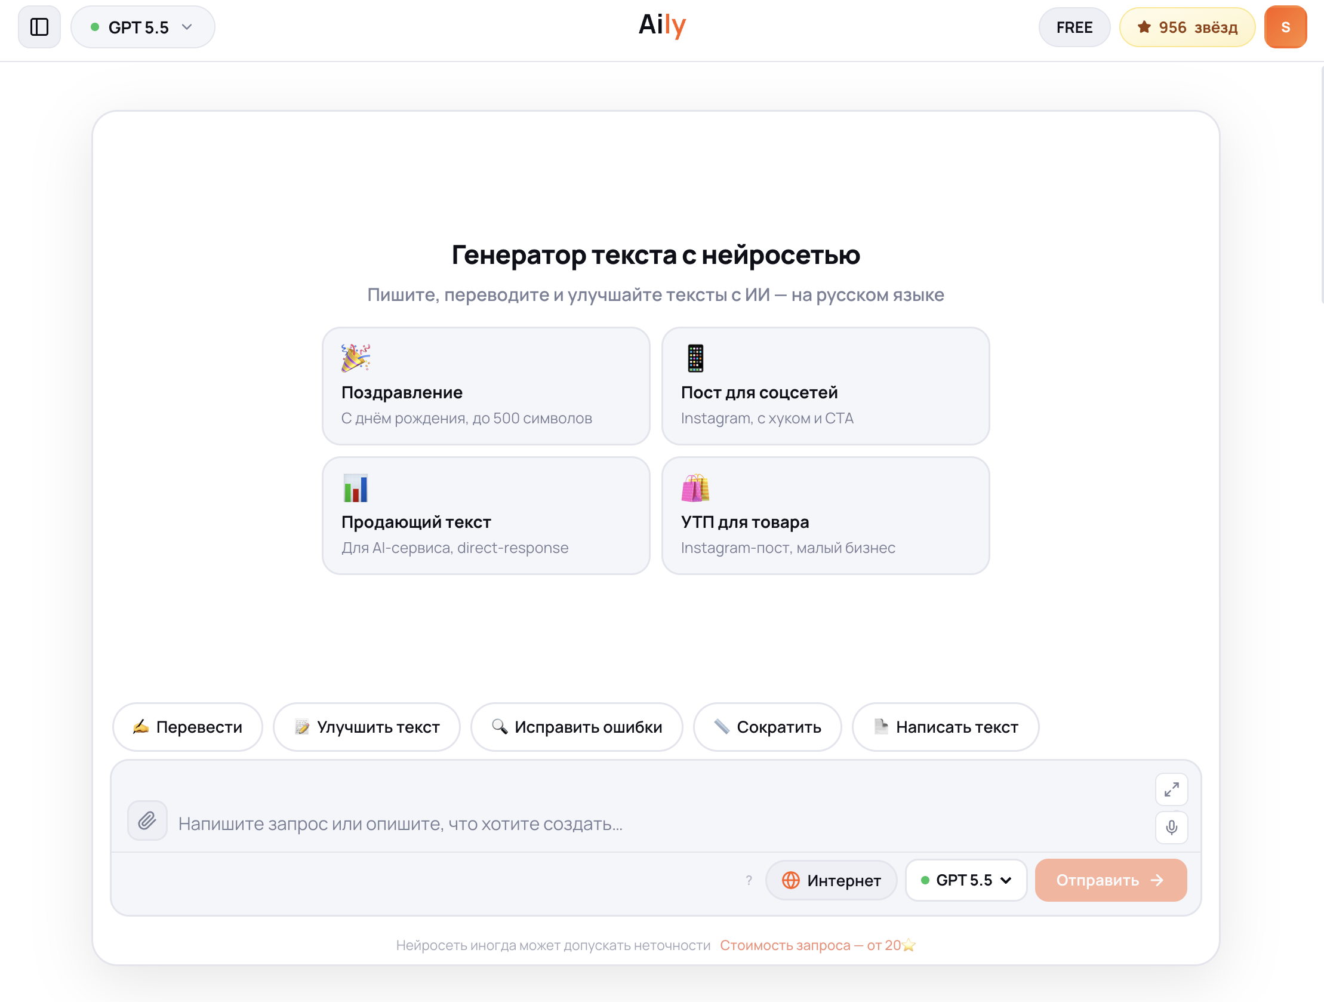Click the subtitle Пишите, переводите и улучшайте тексты

point(655,294)
